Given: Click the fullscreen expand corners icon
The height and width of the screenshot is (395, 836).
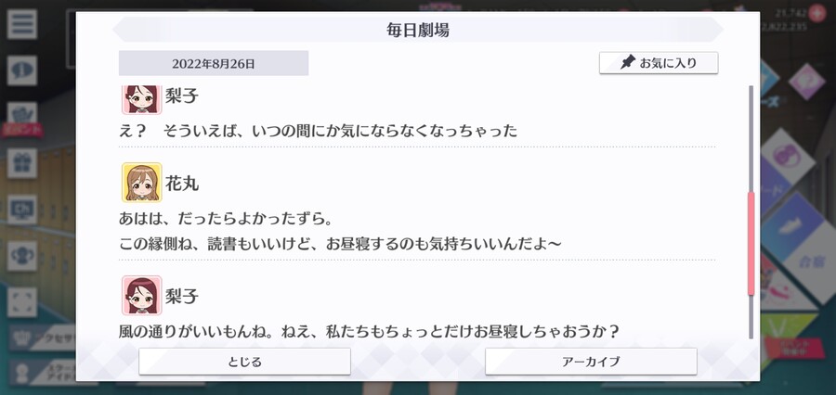Looking at the screenshot, I should (22, 302).
